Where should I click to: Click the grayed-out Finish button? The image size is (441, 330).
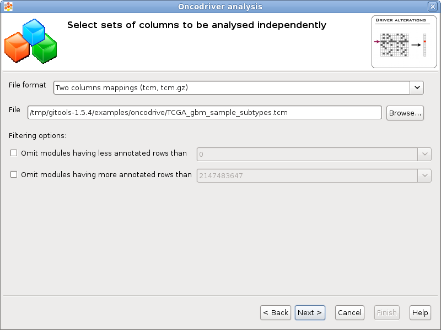click(x=386, y=312)
